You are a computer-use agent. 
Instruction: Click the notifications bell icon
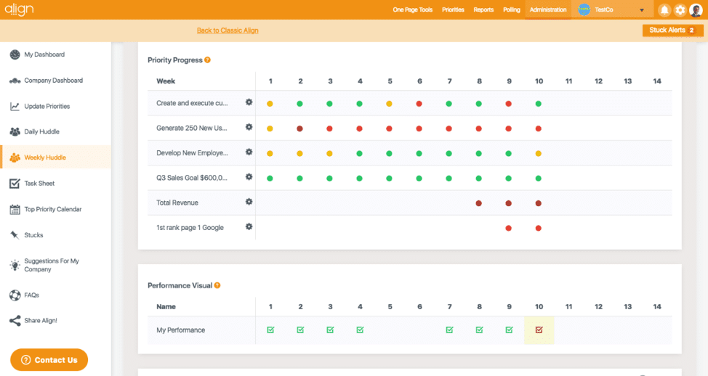[x=664, y=9]
